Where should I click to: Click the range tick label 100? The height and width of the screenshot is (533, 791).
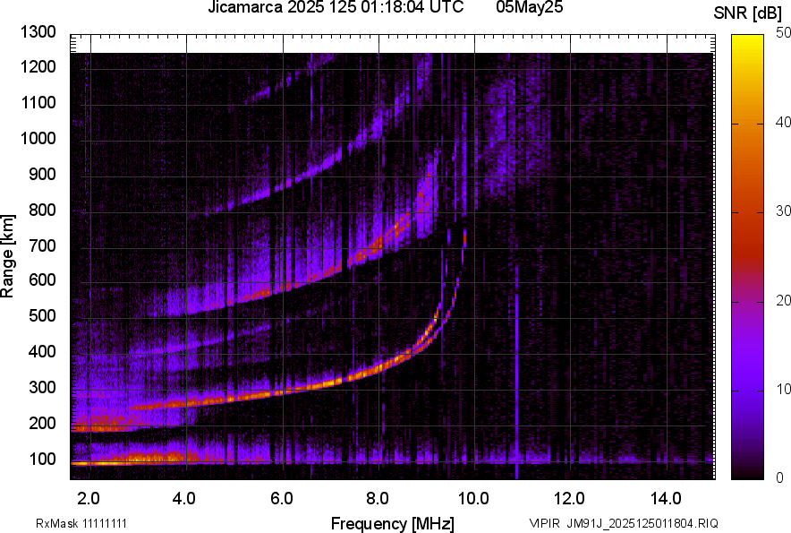[42, 459]
